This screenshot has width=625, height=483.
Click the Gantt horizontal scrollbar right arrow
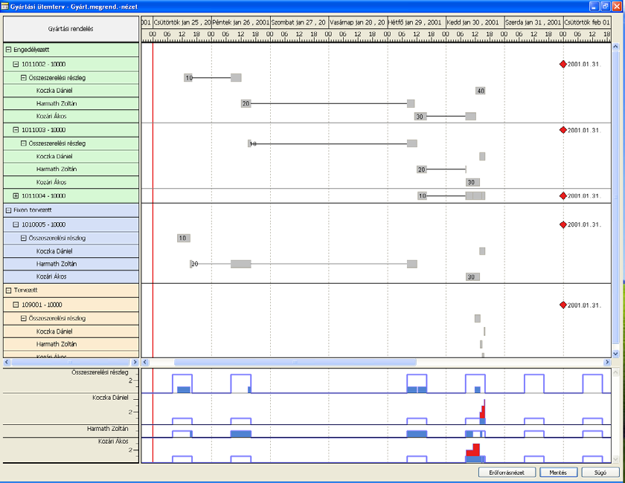[607, 362]
